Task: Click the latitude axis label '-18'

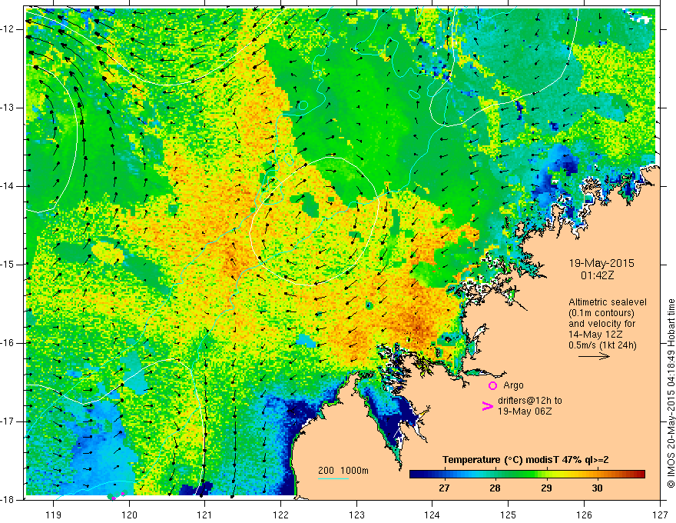Action: (8, 500)
